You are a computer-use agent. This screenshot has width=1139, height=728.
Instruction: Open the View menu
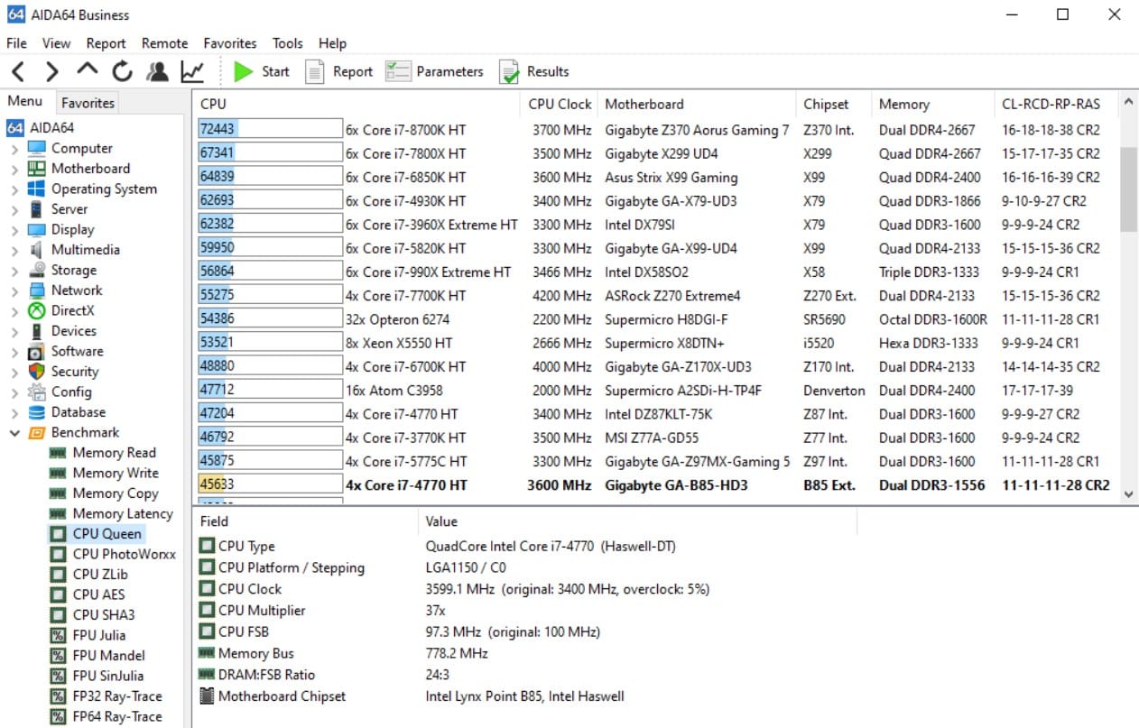(x=56, y=43)
